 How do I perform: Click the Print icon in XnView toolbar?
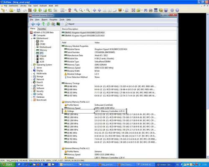[150, 10]
